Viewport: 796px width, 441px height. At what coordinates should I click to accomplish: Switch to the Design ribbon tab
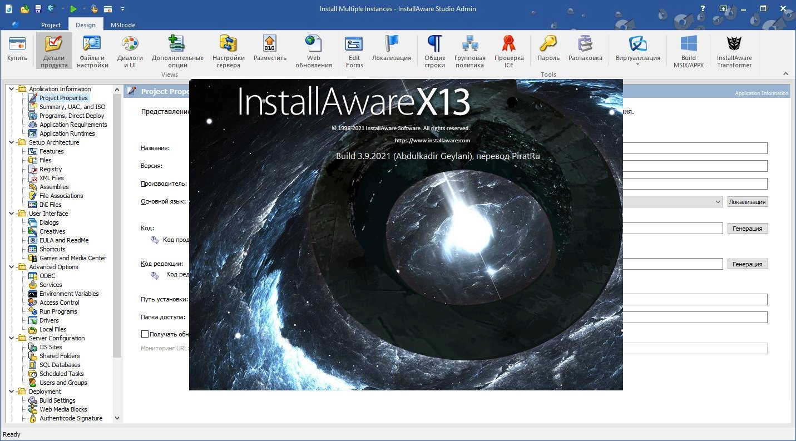86,24
